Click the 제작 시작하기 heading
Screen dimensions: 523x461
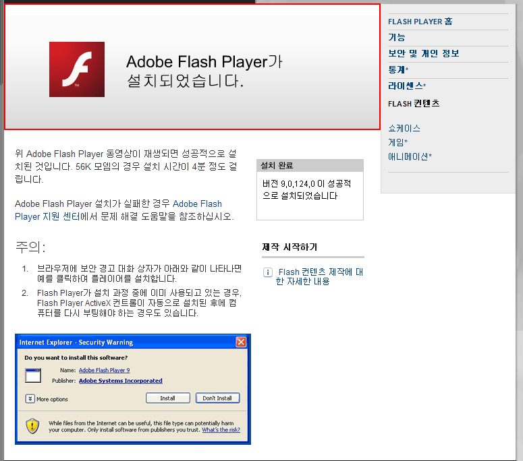[290, 247]
